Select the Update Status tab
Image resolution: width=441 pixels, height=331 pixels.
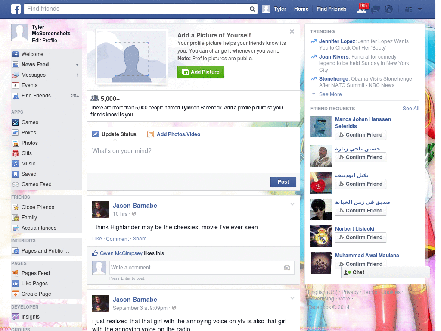coord(115,134)
